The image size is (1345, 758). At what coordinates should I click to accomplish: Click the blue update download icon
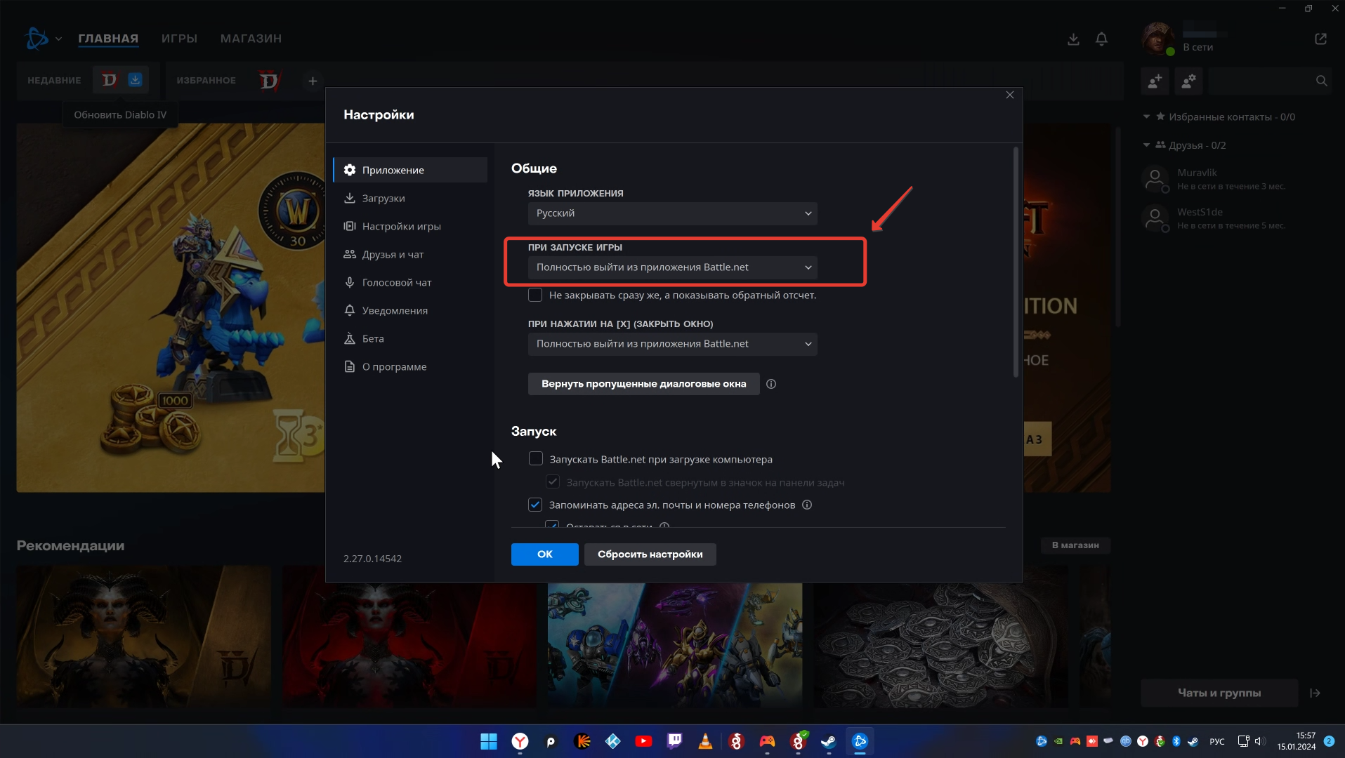point(135,79)
